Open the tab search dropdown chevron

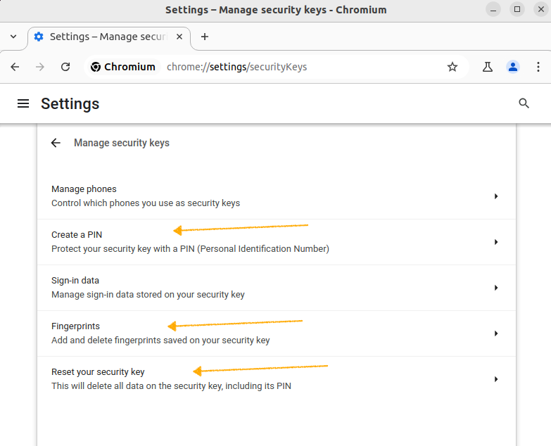tap(13, 37)
